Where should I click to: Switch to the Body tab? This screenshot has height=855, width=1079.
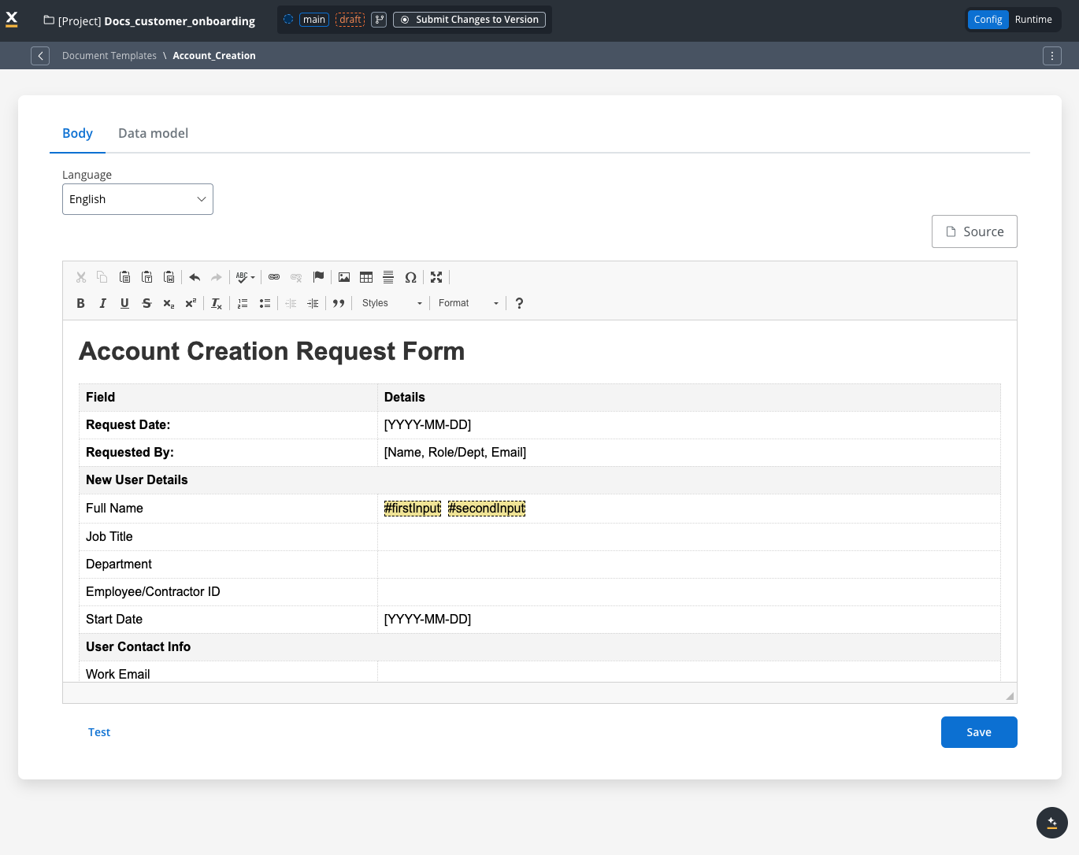point(77,133)
